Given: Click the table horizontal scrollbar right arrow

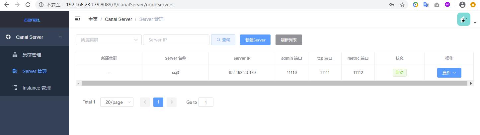Looking at the screenshot, I should tap(471, 84).
